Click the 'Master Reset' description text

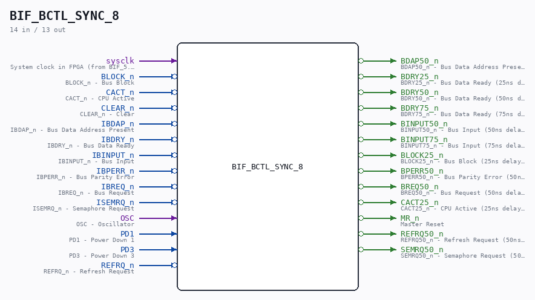pyautogui.click(x=422, y=224)
